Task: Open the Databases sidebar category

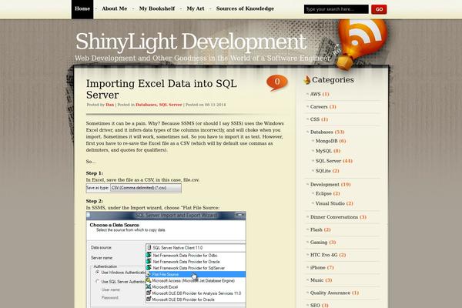Action: (321, 132)
